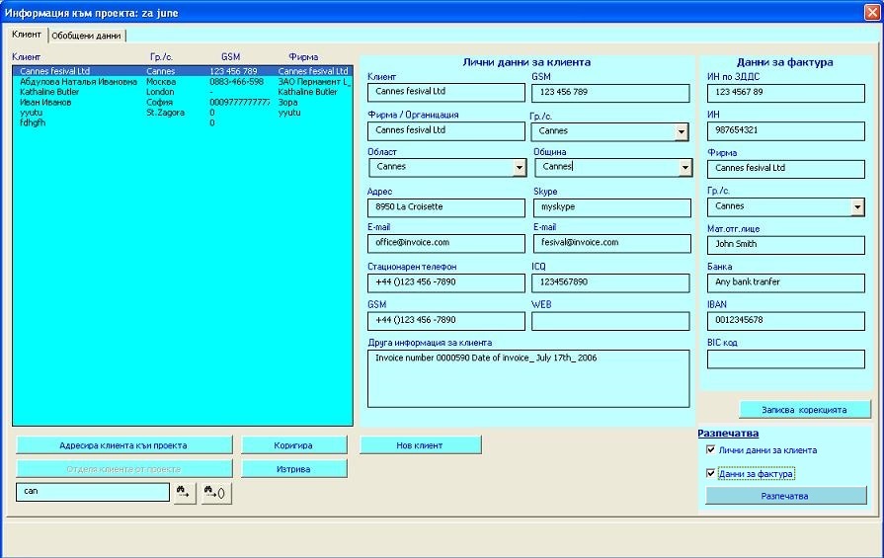884x558 pixels.
Task: Open the Община dropdown arrow
Action: pos(684,168)
